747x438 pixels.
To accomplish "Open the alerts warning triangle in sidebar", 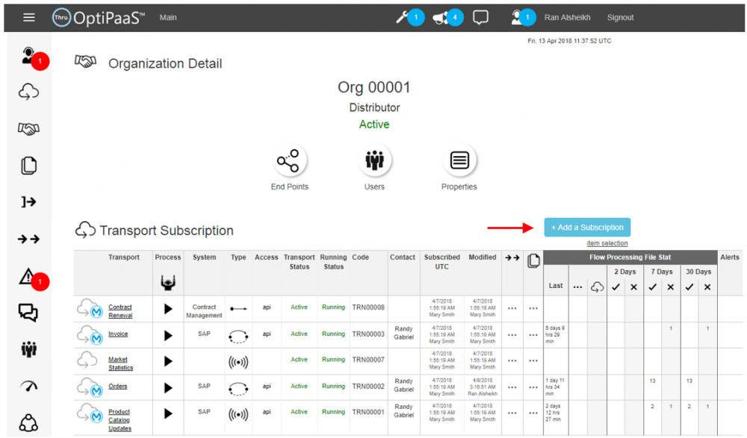I will click(28, 277).
